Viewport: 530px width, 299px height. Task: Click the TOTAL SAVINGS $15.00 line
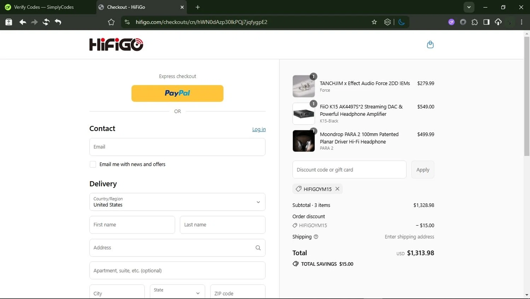pos(323,264)
